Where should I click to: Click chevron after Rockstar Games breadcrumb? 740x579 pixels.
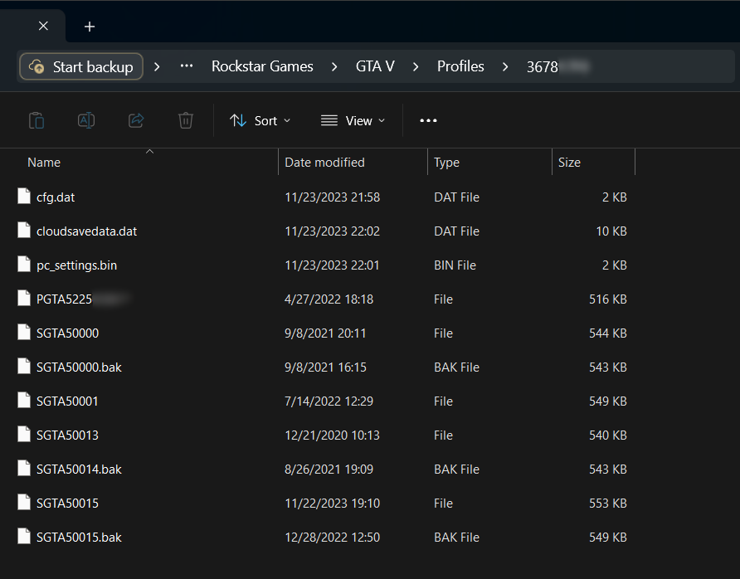click(x=334, y=66)
